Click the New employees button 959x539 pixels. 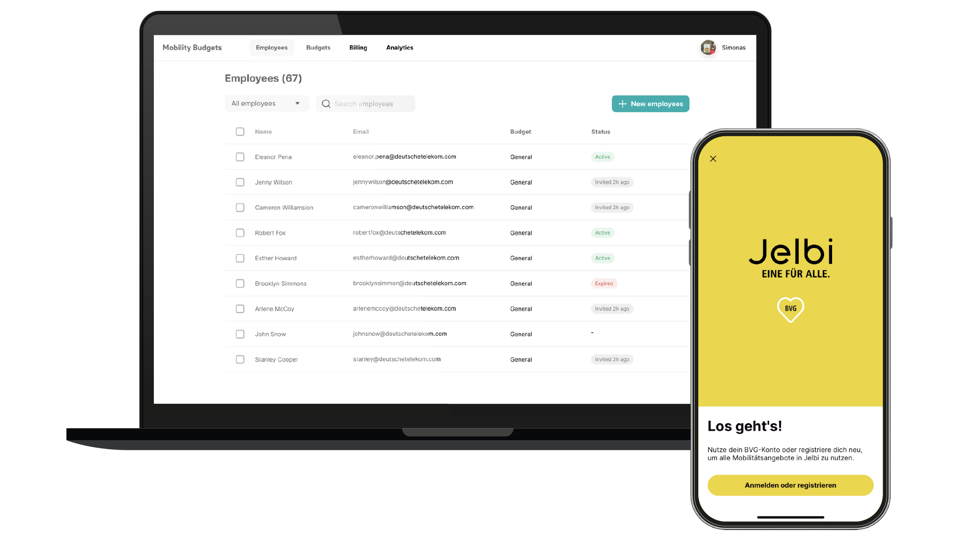(651, 103)
